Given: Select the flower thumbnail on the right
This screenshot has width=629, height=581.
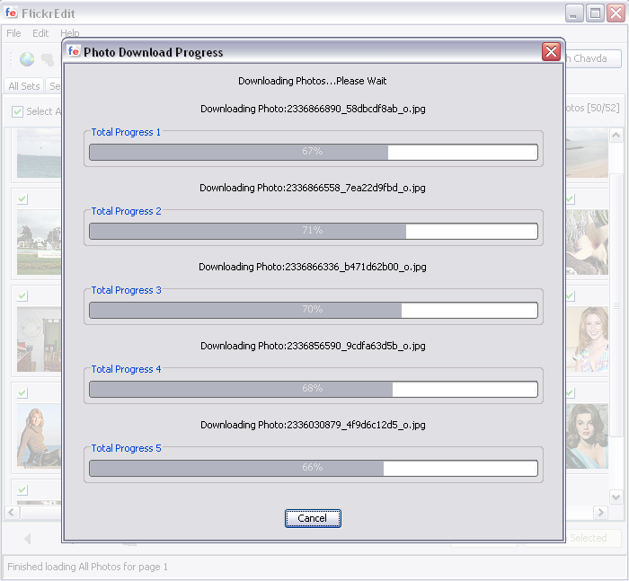Looking at the screenshot, I should pos(587,242).
